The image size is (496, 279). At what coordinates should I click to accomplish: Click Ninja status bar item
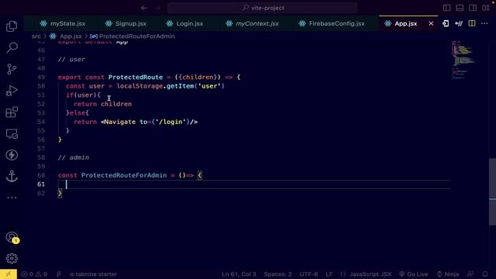(x=448, y=274)
